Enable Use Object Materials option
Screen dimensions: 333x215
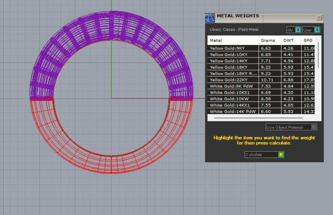(291, 127)
